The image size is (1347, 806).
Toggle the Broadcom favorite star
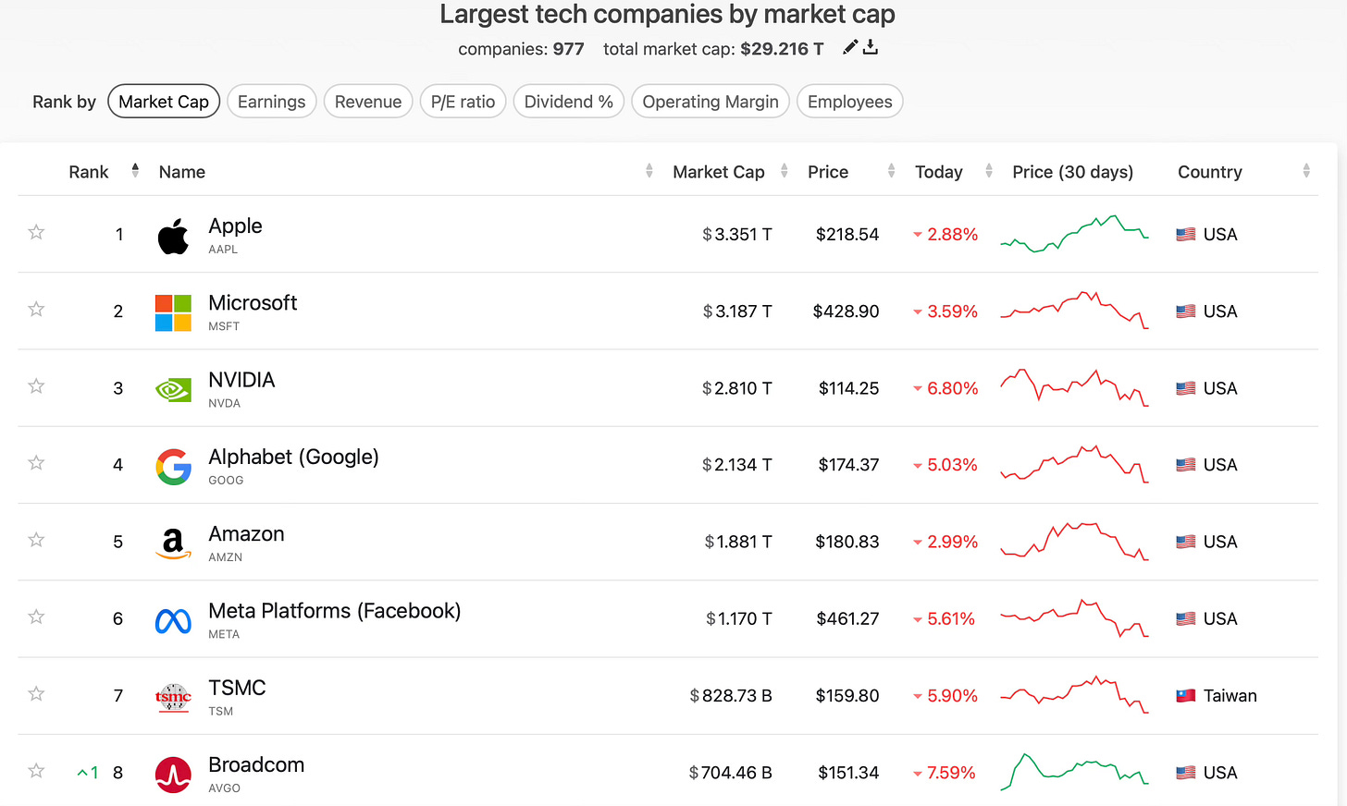pos(36,770)
